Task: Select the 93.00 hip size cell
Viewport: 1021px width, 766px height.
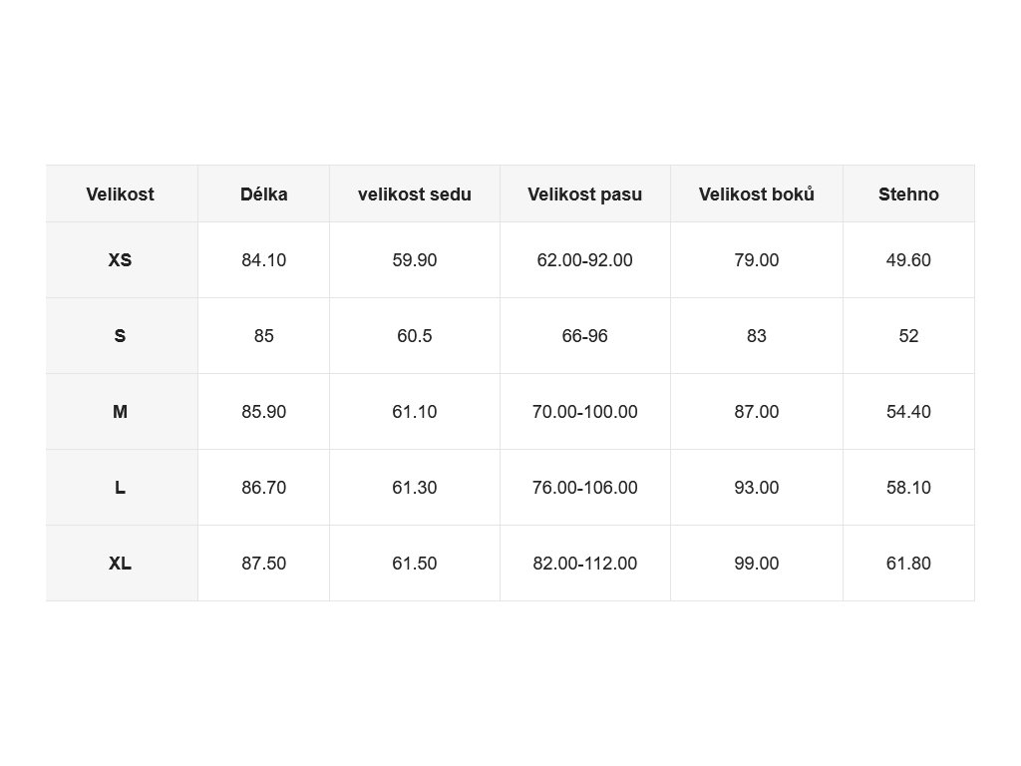Action: pyautogui.click(x=757, y=487)
